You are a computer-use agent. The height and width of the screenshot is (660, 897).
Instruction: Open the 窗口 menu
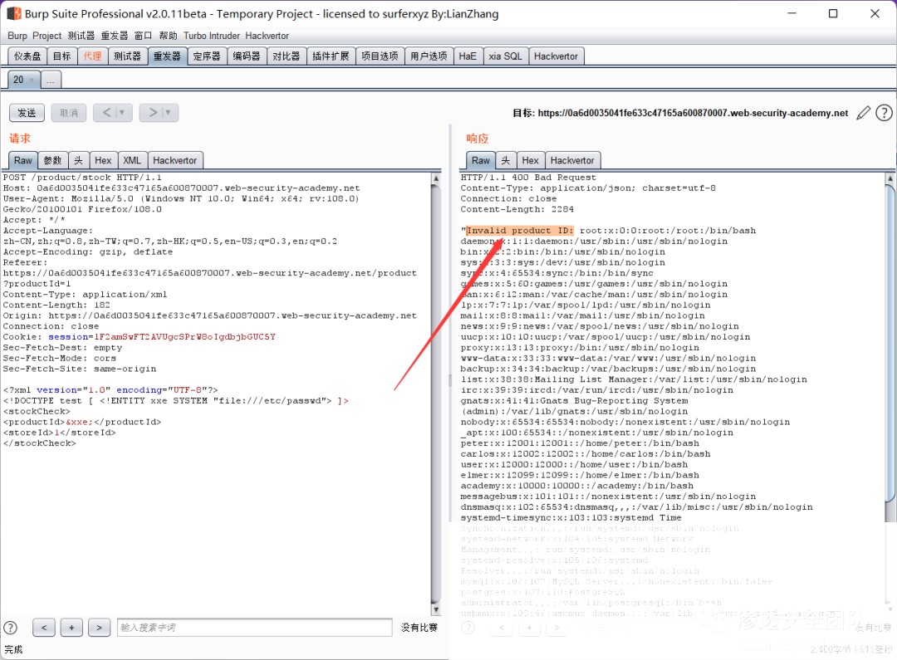click(143, 36)
